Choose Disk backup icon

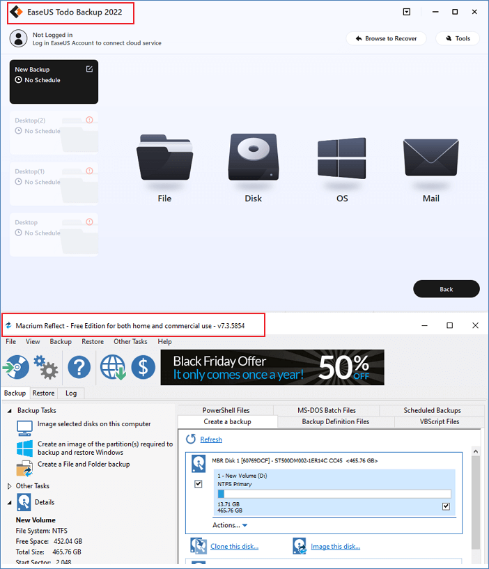[254, 157]
